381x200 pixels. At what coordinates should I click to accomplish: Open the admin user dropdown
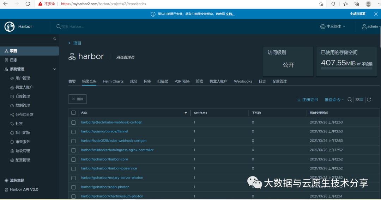click(x=371, y=26)
